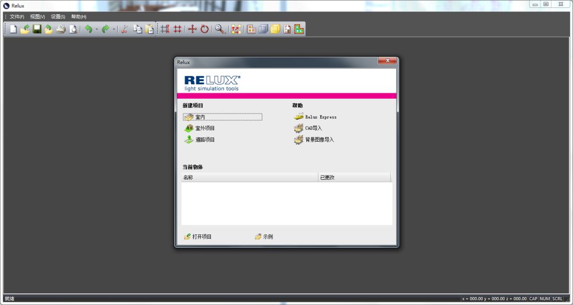Sort list by 已更改 column header
This screenshot has height=305, width=573.
[354, 178]
